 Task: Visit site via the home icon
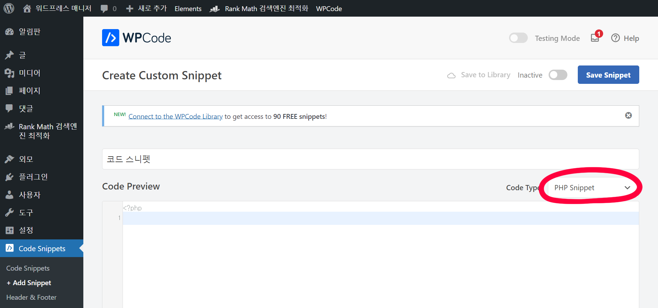27,8
